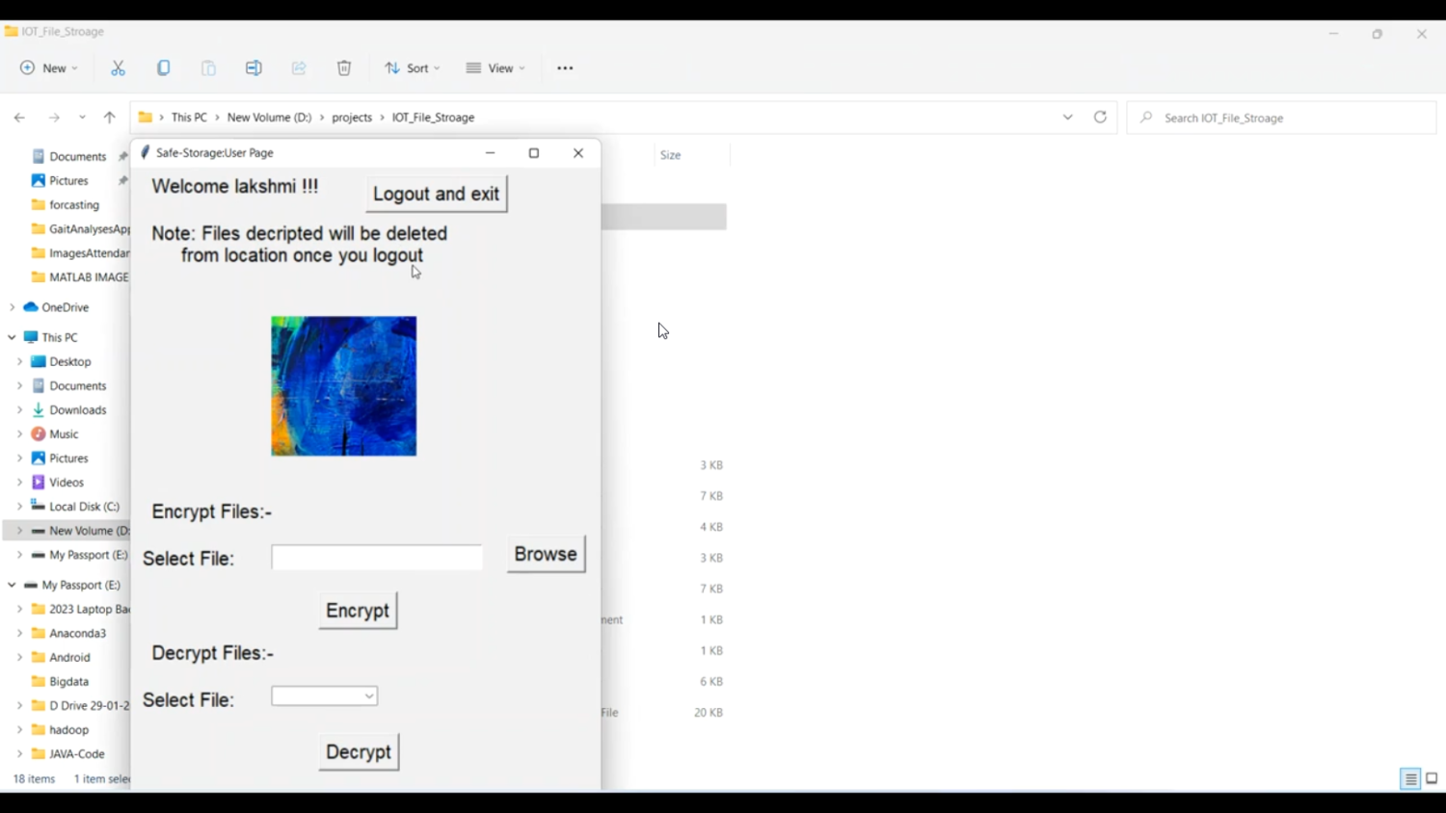Click the Cut icon in the Explorer toolbar
1446x813 pixels.
119,67
